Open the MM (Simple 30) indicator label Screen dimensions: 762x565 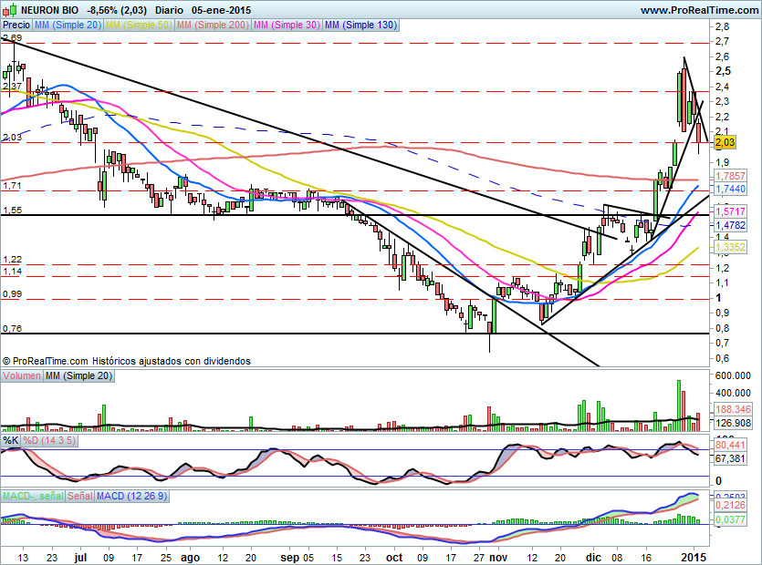click(x=287, y=26)
